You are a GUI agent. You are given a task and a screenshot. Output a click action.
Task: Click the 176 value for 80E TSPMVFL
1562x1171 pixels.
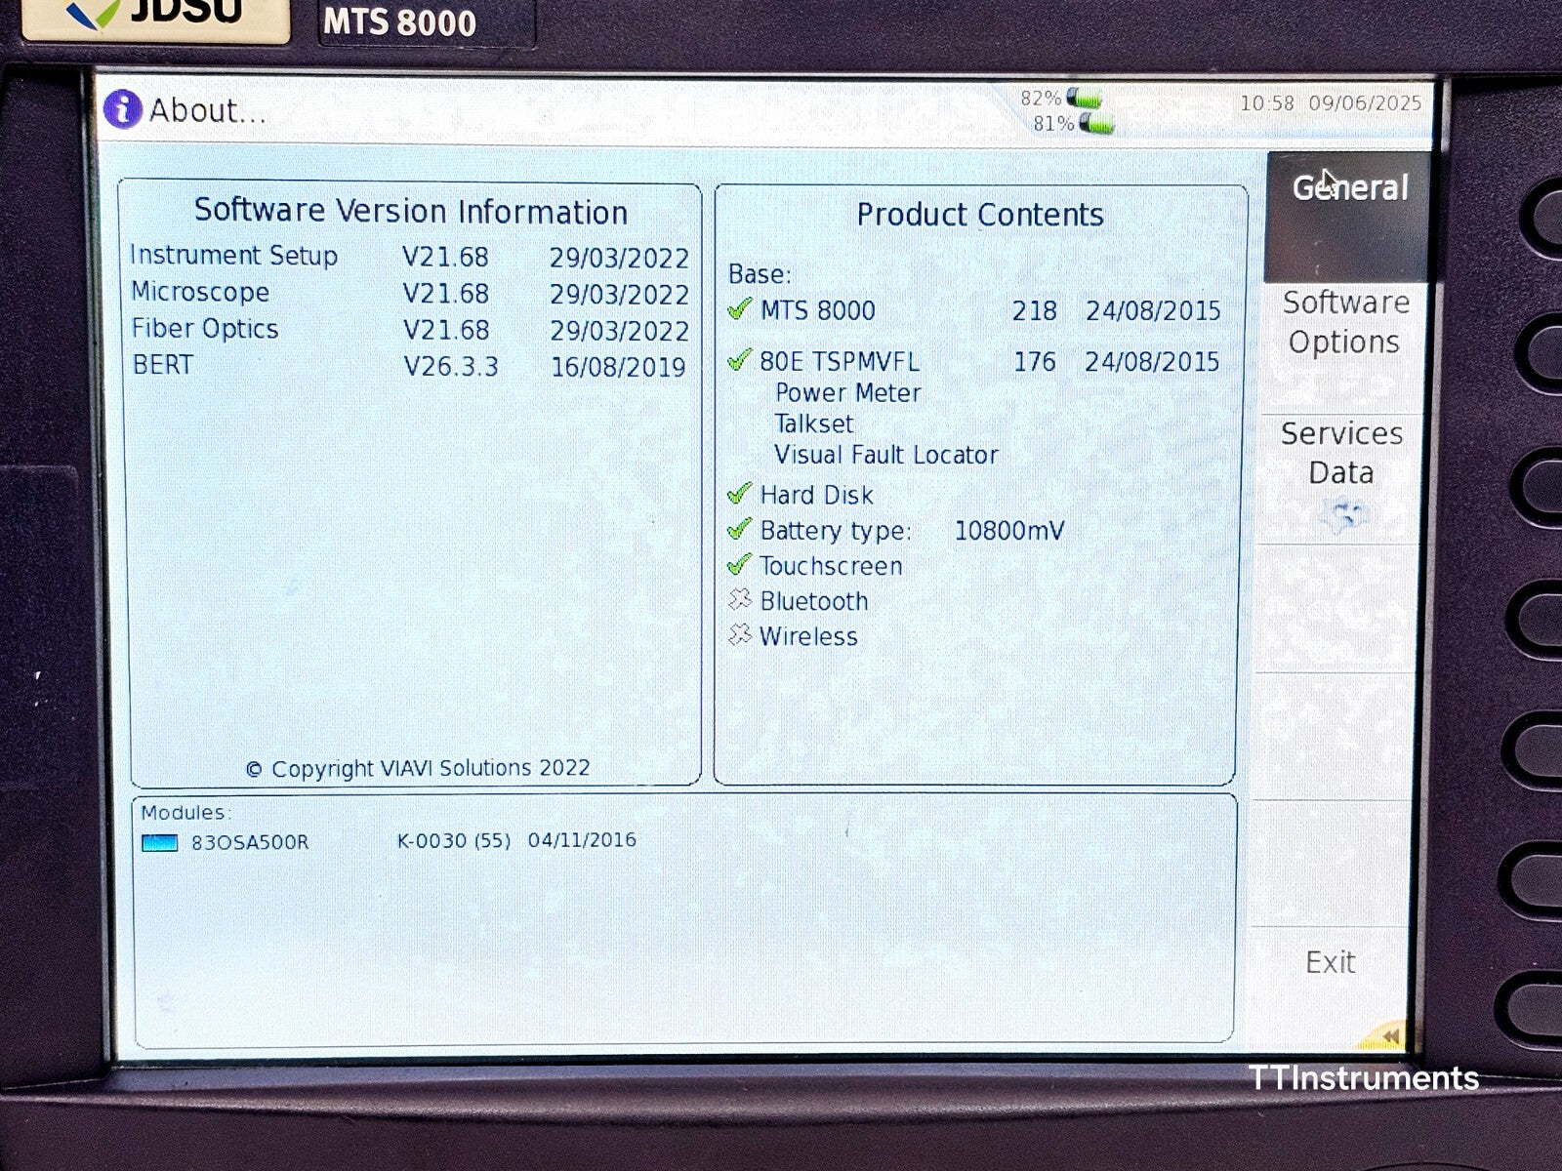[1034, 361]
